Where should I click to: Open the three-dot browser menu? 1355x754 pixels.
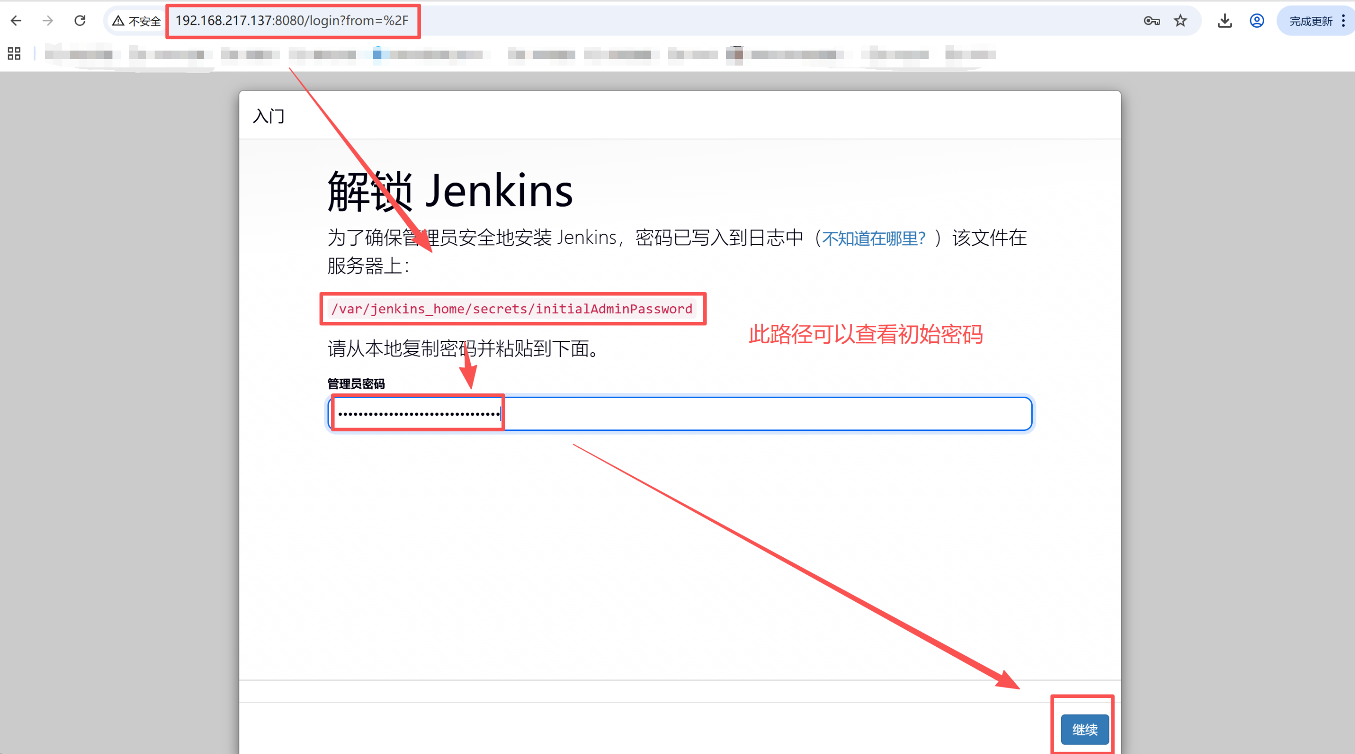tap(1343, 21)
